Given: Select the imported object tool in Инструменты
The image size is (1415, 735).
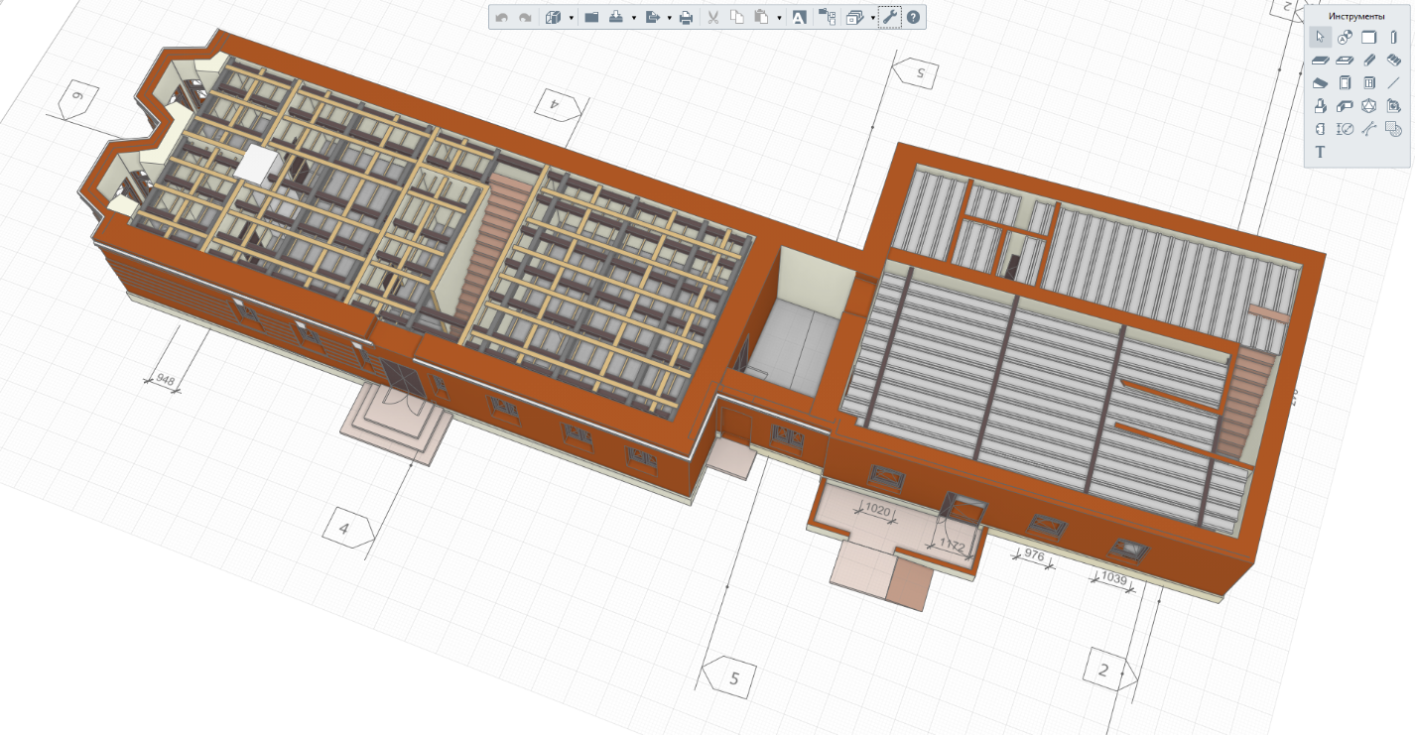Looking at the screenshot, I should (1393, 106).
